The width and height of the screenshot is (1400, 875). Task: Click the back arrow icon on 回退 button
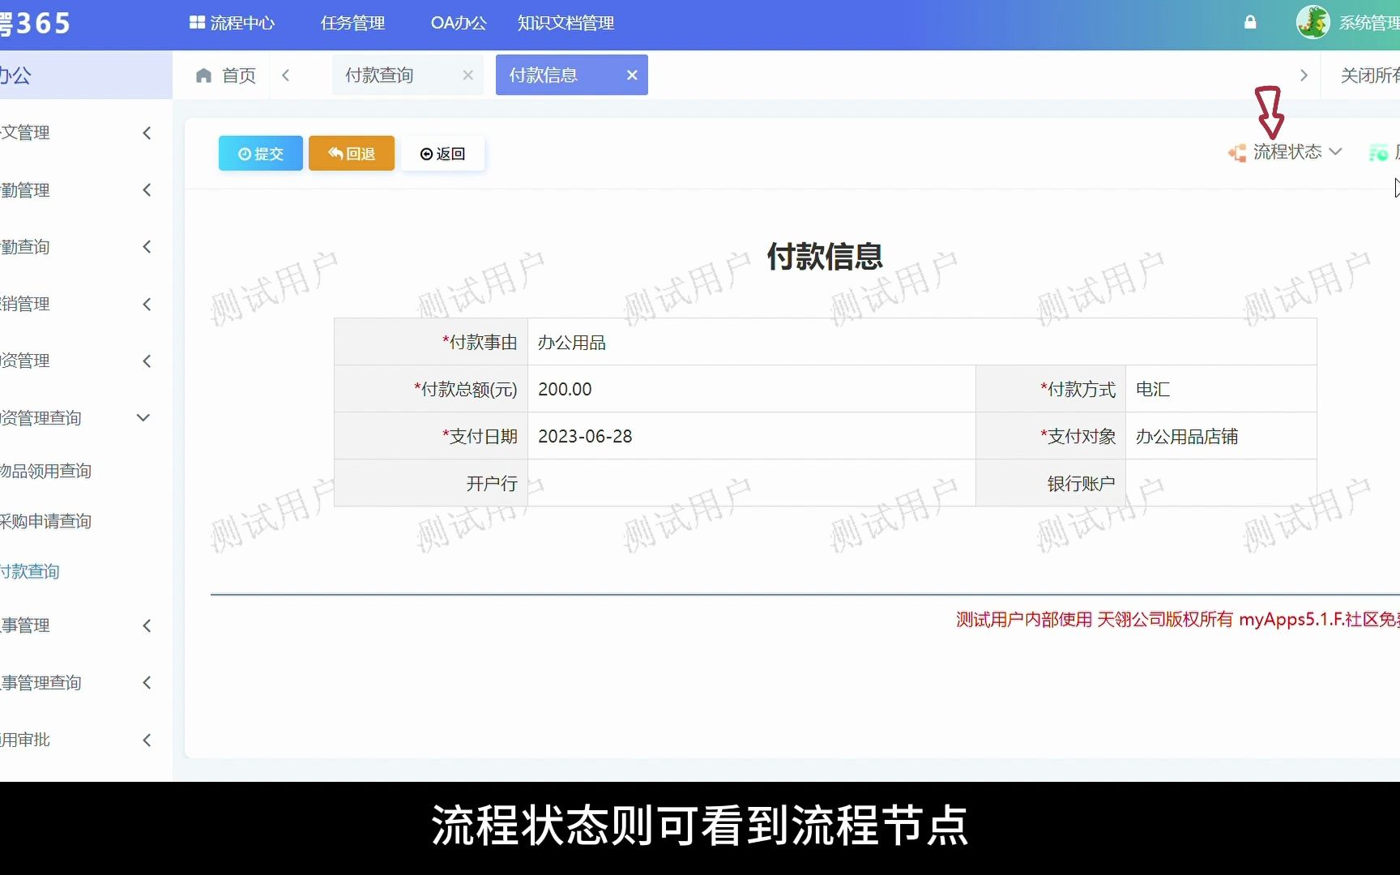[335, 152]
